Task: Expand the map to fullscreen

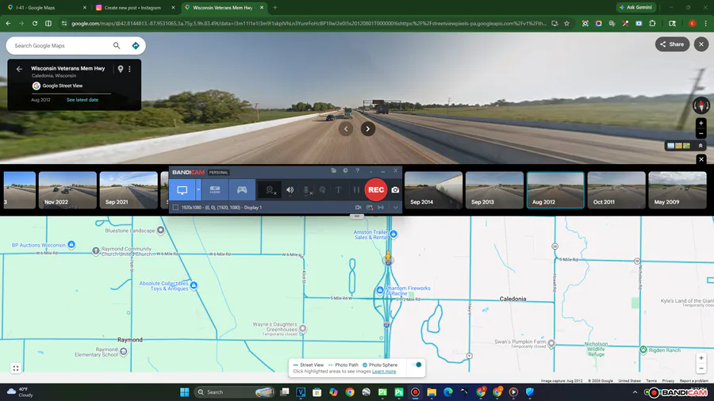Action: [16, 369]
